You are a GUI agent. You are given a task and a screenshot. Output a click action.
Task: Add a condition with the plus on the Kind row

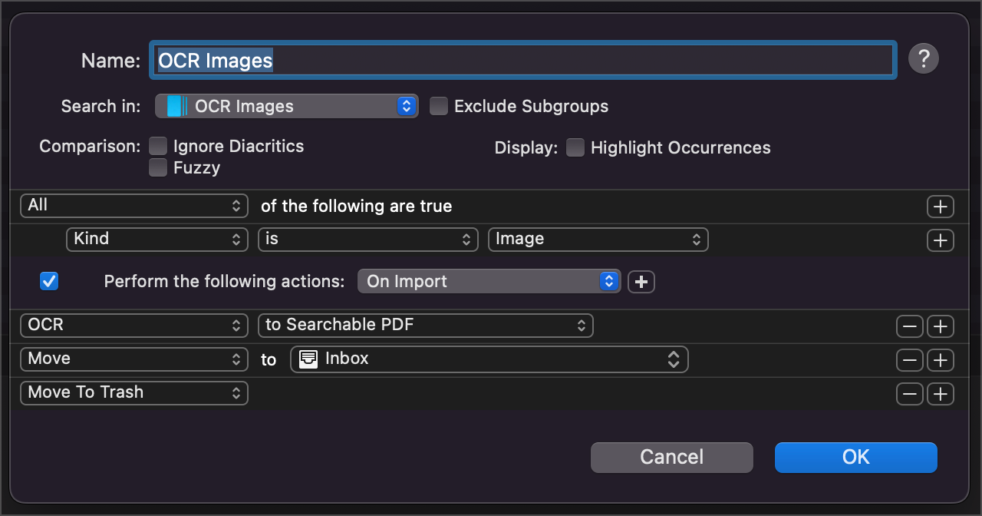click(x=940, y=240)
